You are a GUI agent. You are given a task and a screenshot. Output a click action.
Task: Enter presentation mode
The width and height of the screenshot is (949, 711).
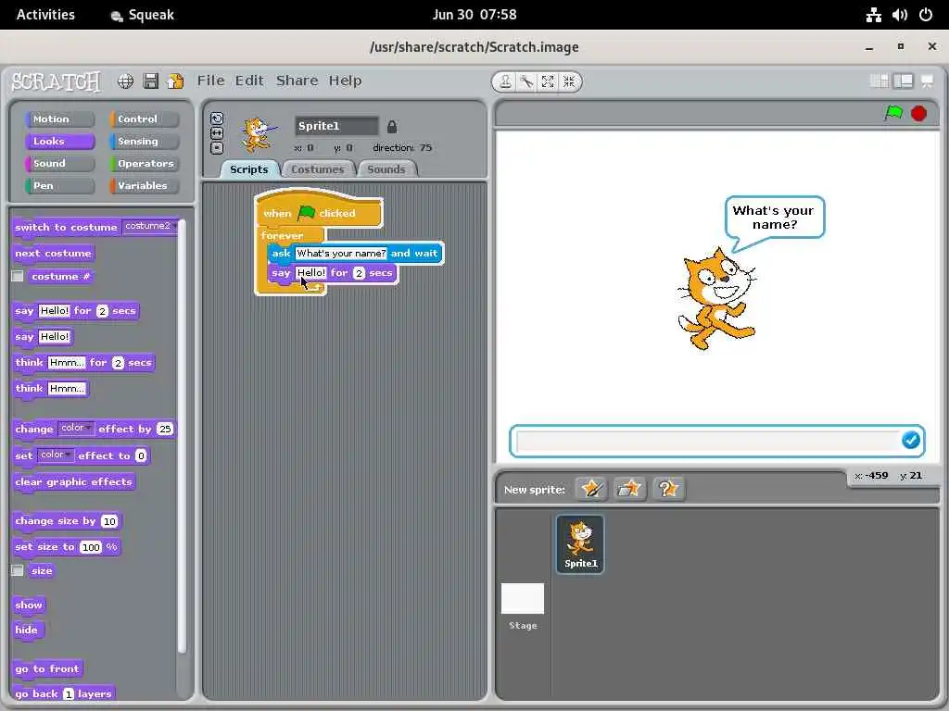tap(927, 81)
